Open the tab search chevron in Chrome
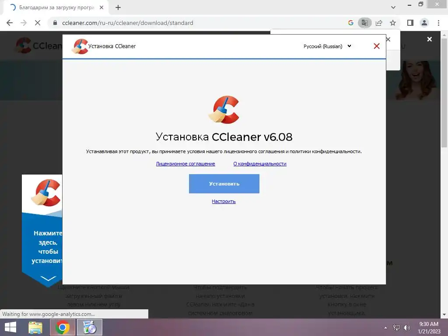The width and height of the screenshot is (448, 336). point(393,7)
